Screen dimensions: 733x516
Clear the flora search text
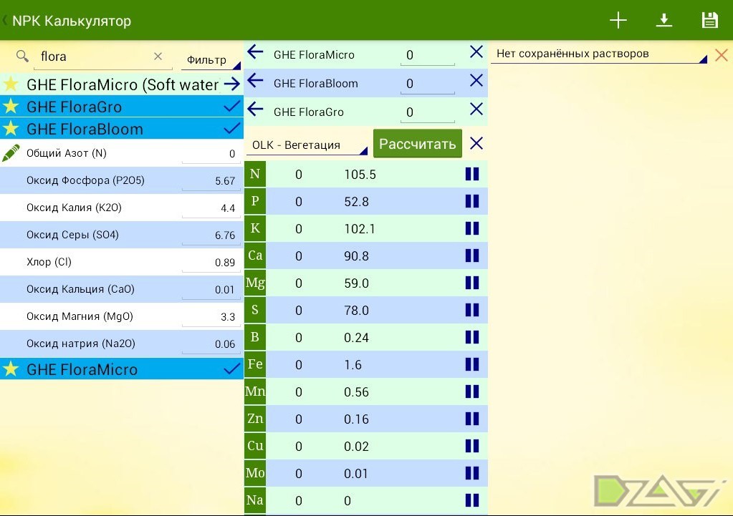(x=158, y=57)
